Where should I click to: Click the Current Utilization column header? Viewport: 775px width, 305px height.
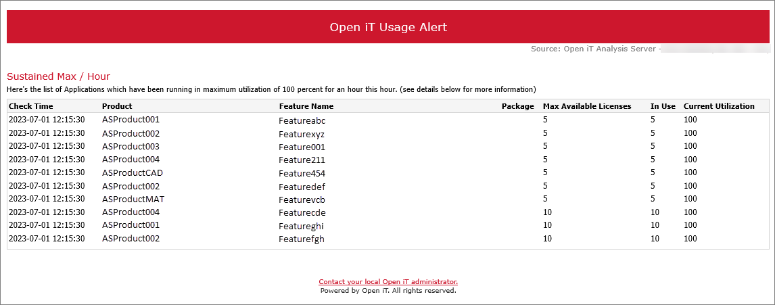[x=719, y=106]
